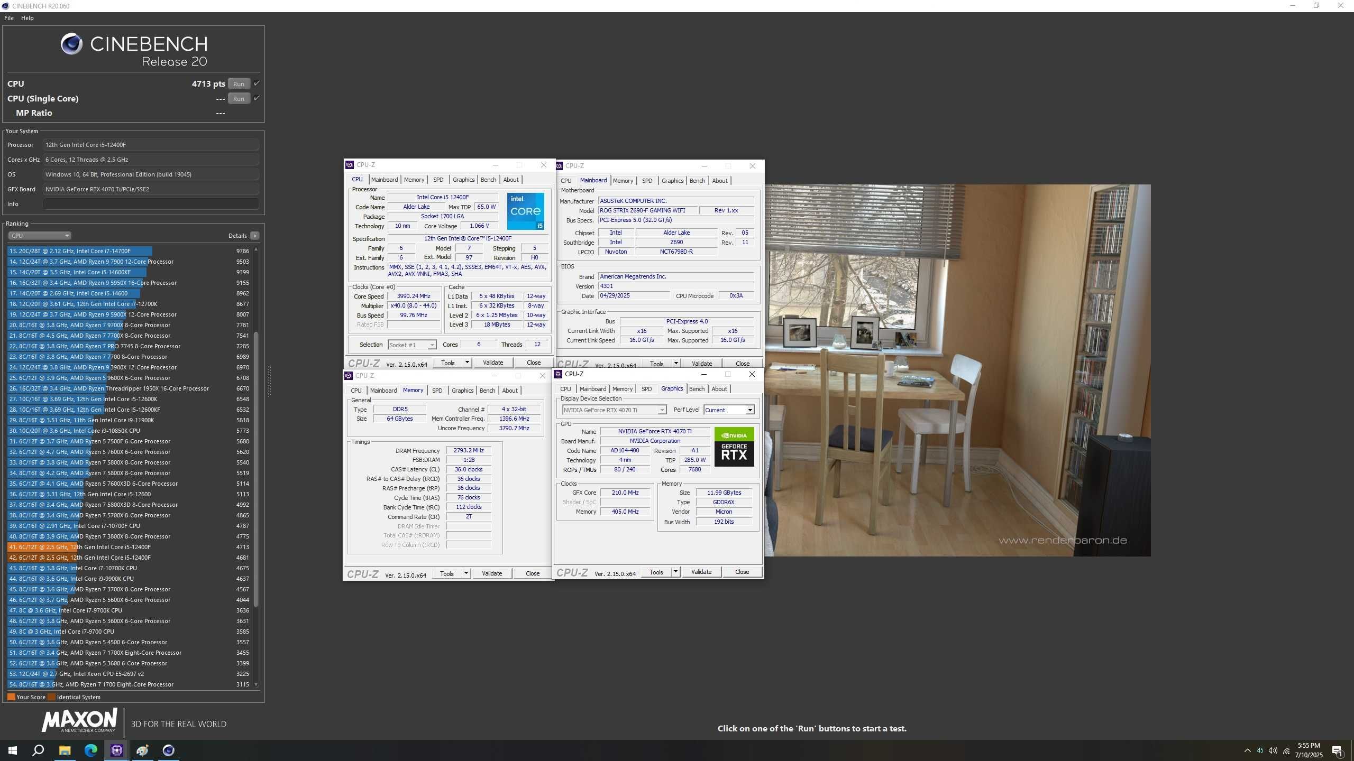The width and height of the screenshot is (1354, 761).
Task: Select ranking row 41 i5-12400F score 4713
Action: click(129, 547)
